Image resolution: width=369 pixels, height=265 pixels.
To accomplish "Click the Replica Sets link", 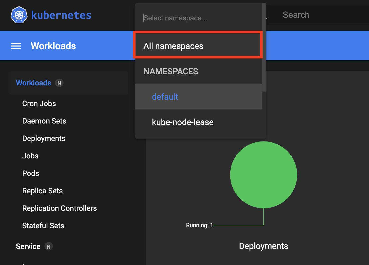I will [42, 191].
